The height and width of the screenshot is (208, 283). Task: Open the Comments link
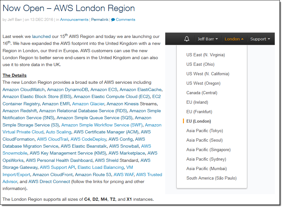125,20
